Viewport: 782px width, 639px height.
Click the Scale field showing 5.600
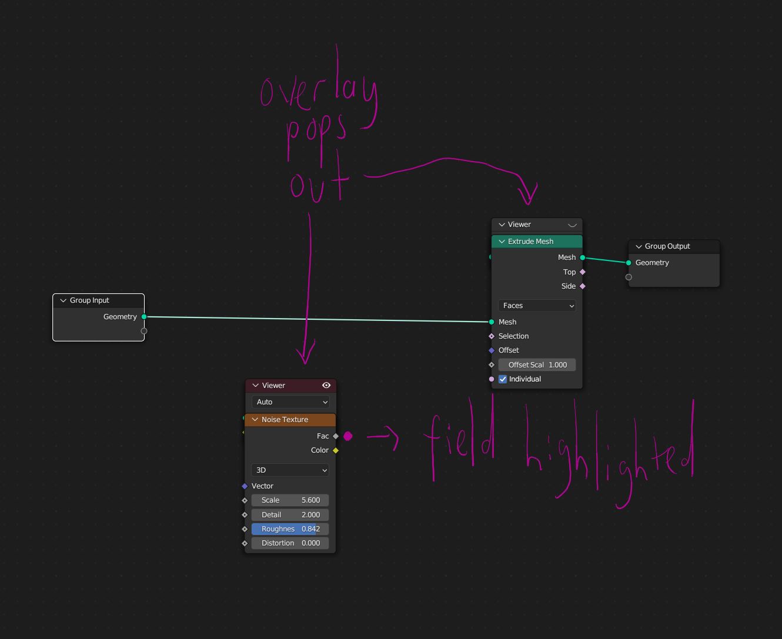click(290, 500)
